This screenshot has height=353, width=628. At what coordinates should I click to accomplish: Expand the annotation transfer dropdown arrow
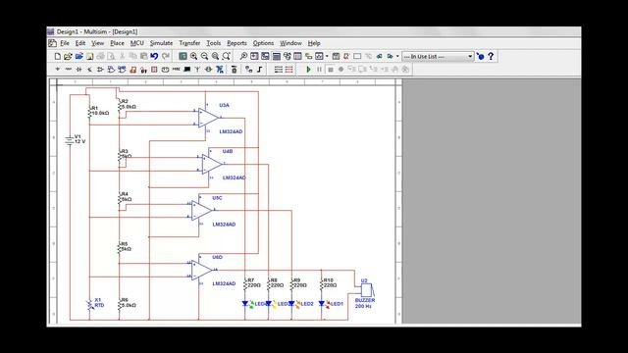tap(397, 57)
